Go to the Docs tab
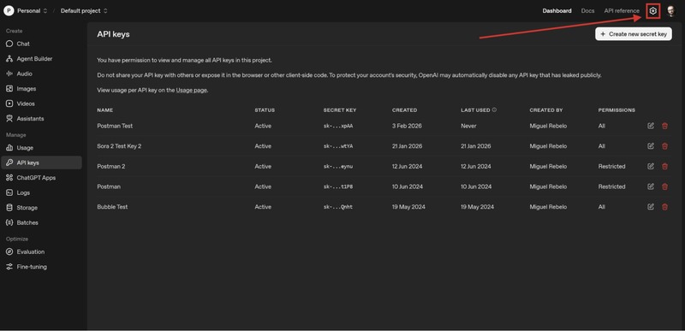This screenshot has height=331, width=685. tap(587, 10)
